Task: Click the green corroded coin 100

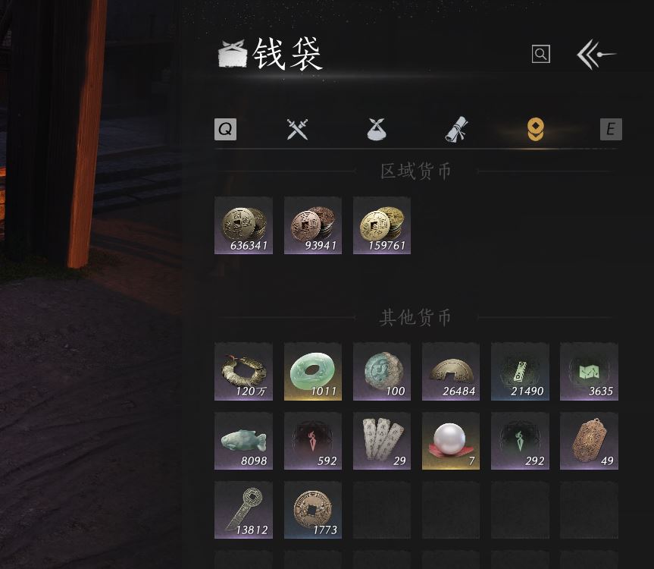Action: point(382,372)
